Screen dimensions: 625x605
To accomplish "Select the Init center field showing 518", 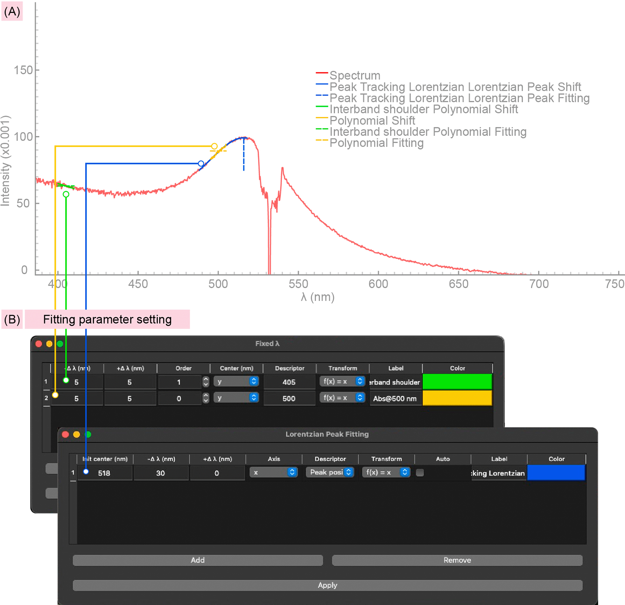I will click(x=105, y=473).
